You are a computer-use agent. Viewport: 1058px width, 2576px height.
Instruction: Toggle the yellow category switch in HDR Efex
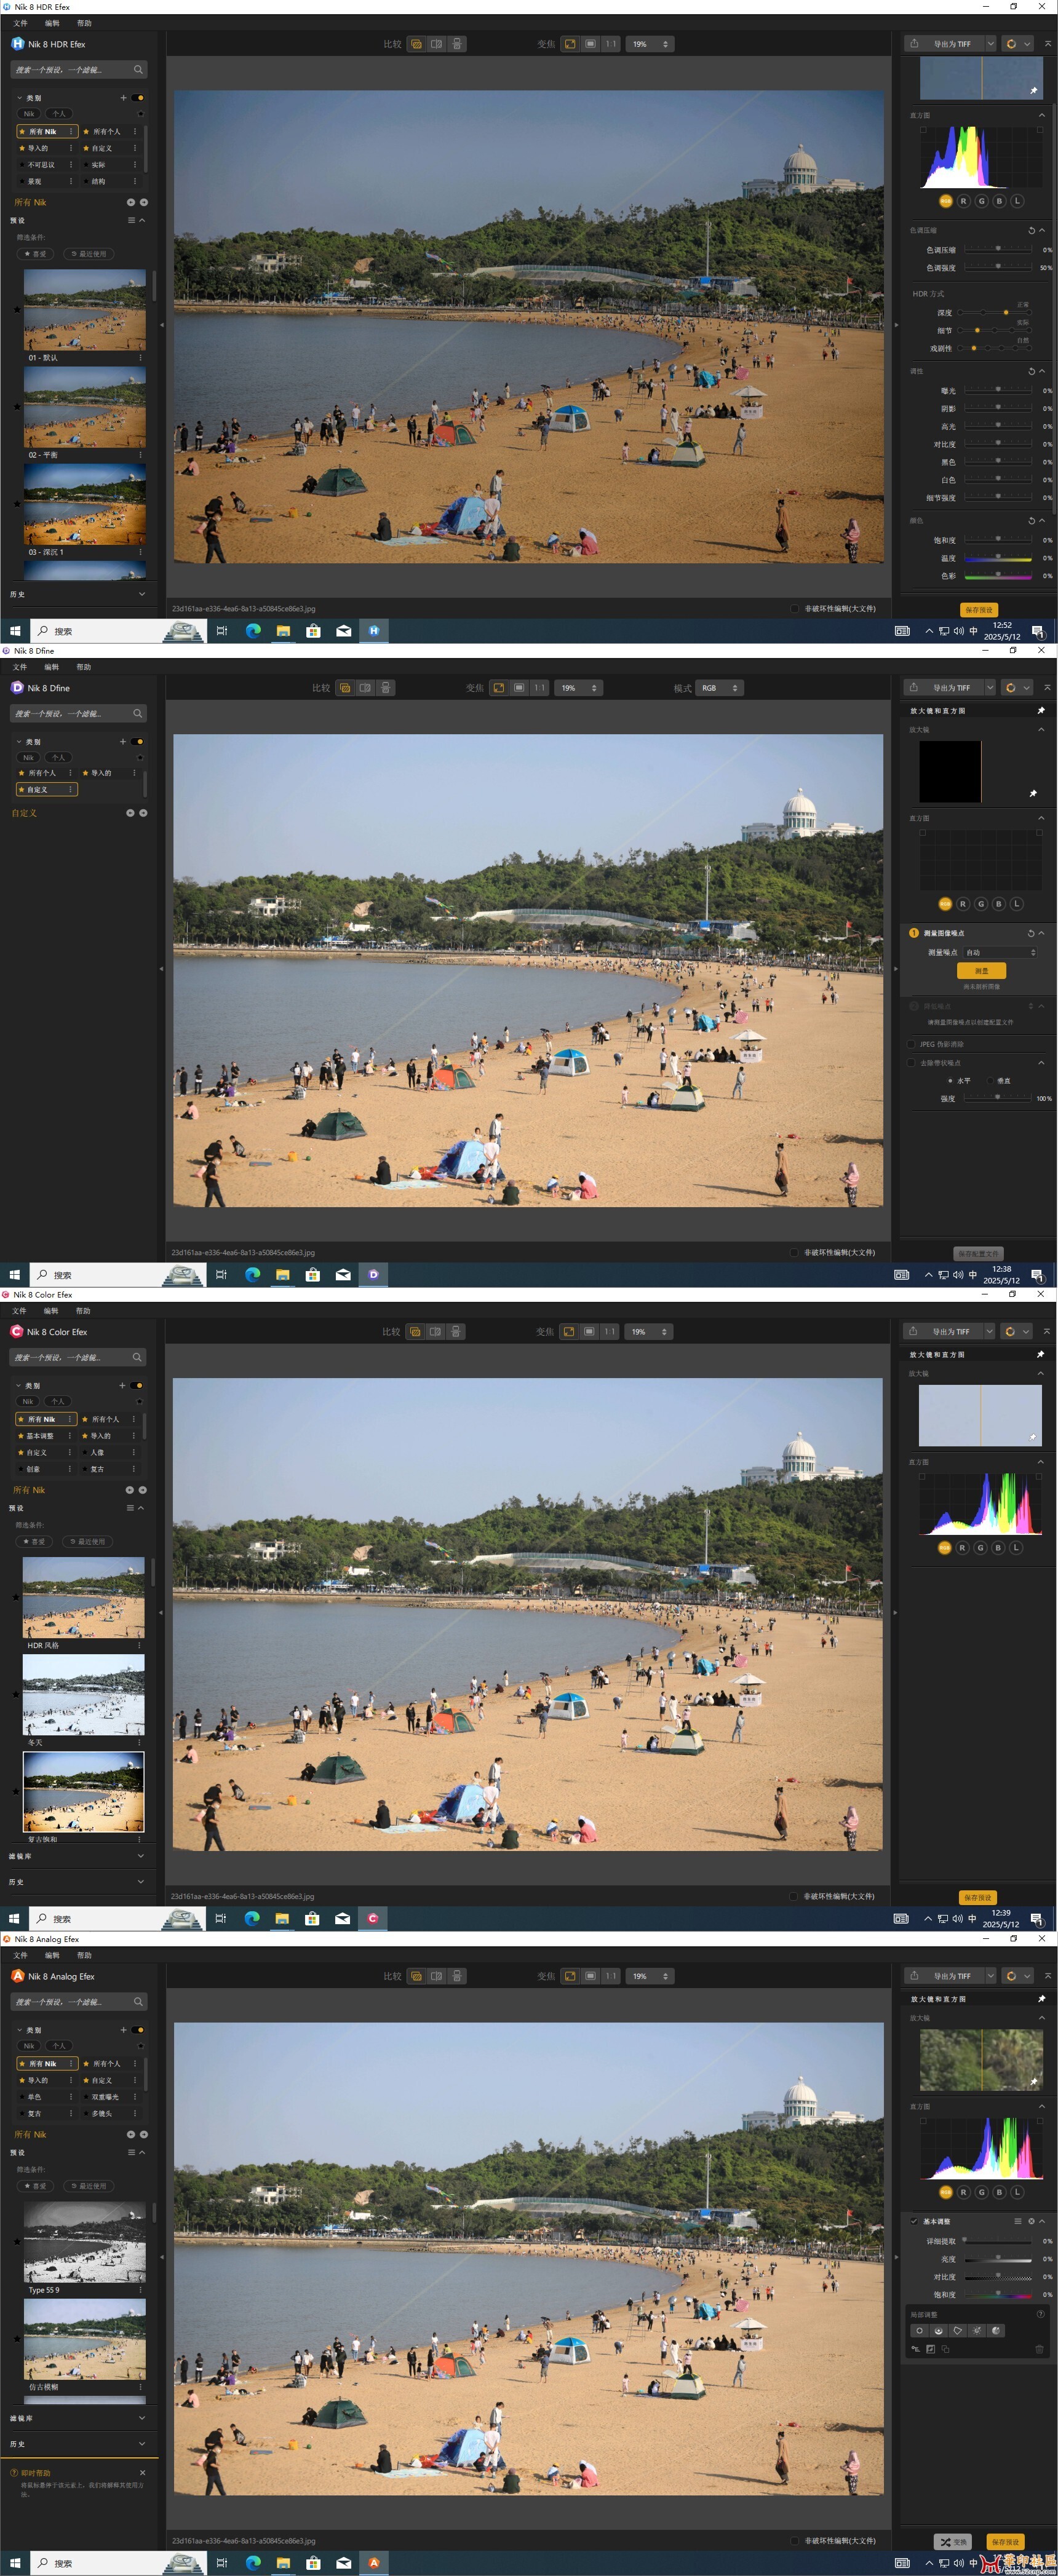[138, 98]
